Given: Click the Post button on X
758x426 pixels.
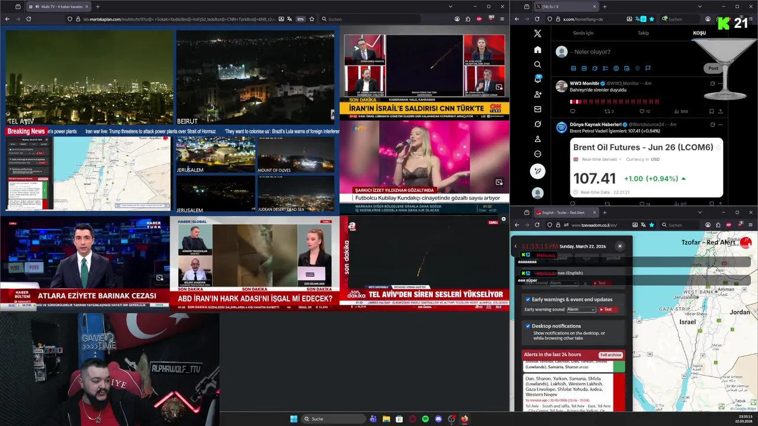Looking at the screenshot, I should point(713,68).
